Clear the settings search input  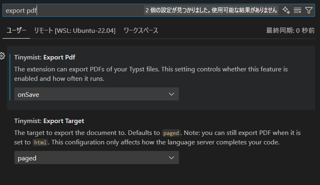(297, 10)
